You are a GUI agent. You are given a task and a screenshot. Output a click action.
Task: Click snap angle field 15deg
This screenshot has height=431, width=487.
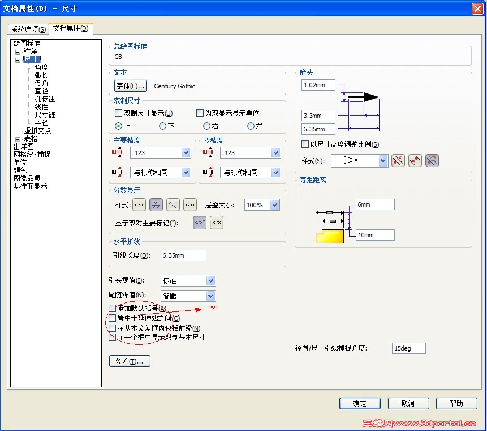pyautogui.click(x=409, y=348)
